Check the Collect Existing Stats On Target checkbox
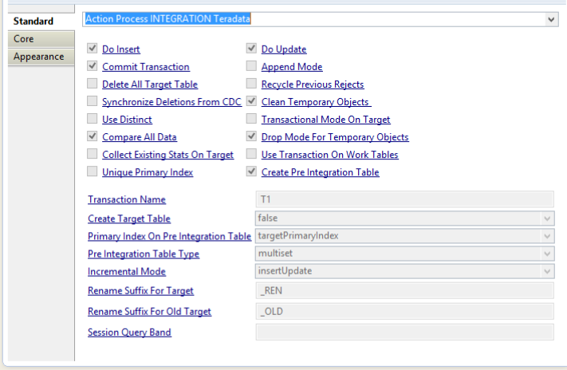Viewport: 567px width, 370px height. click(x=93, y=154)
